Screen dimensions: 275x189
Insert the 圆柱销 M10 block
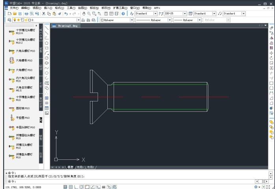point(19,109)
